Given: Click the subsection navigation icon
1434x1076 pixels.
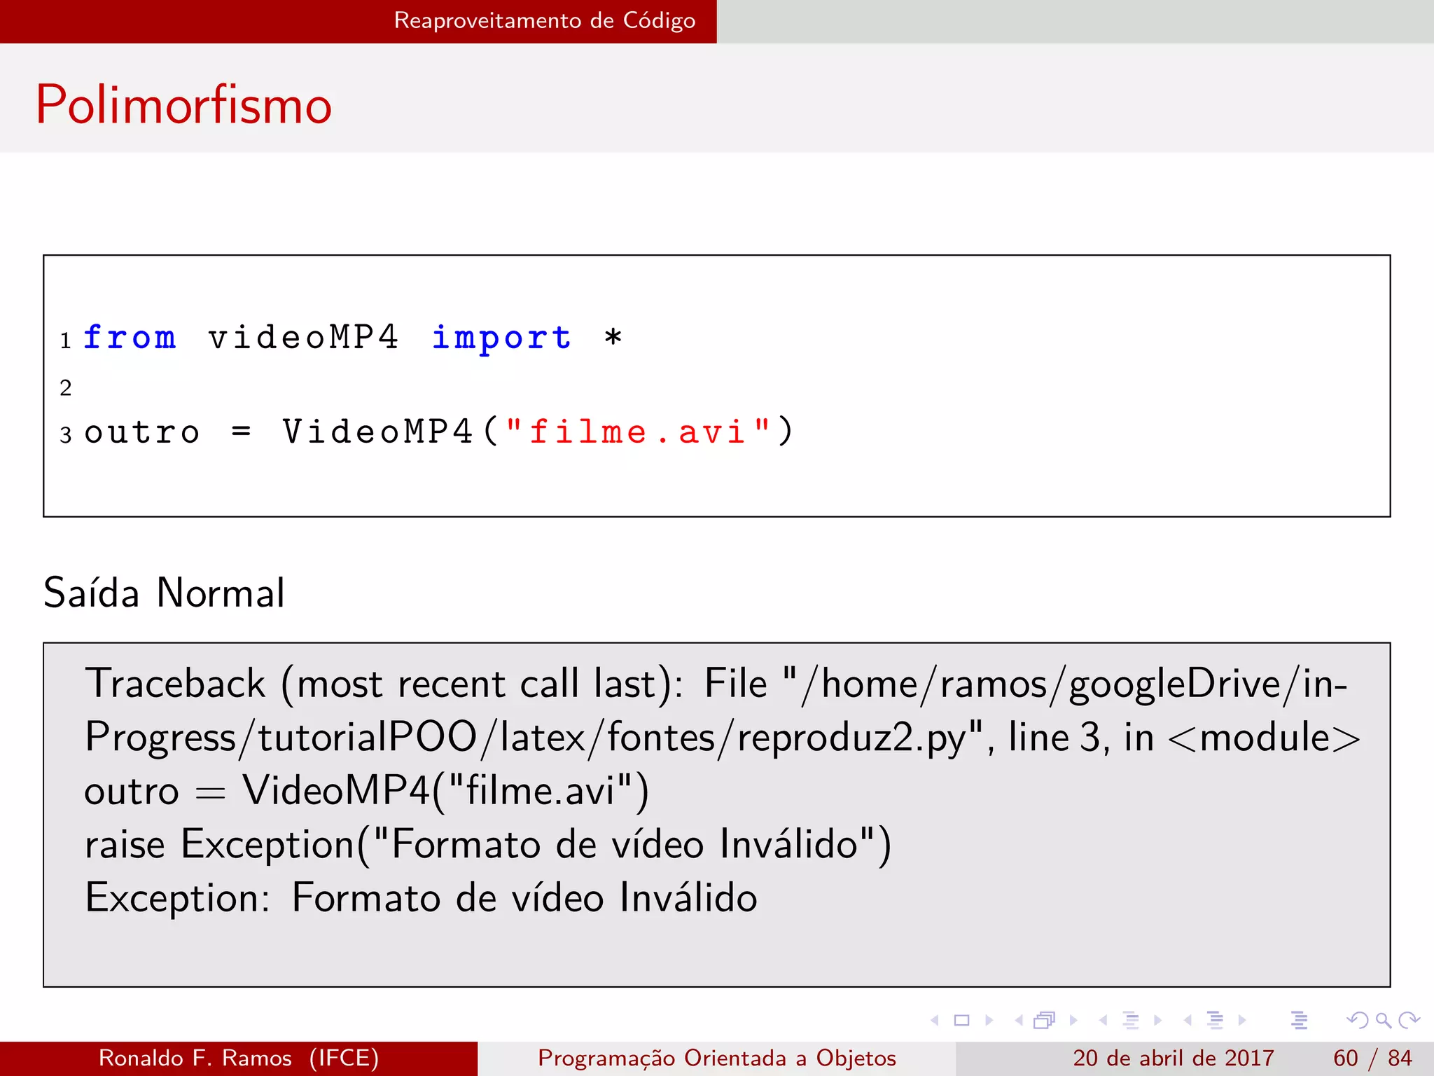Looking at the screenshot, I should coord(1130,1021).
